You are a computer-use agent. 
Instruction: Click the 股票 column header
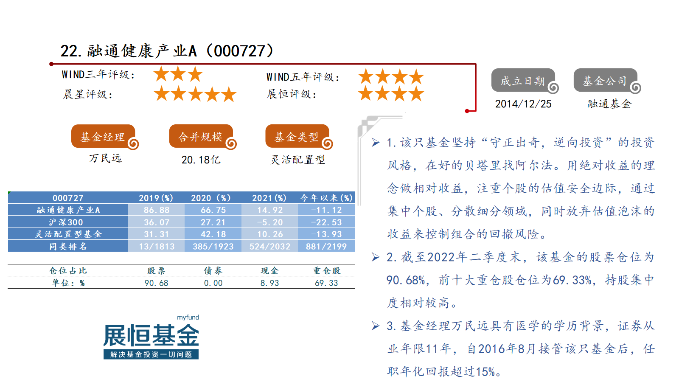pos(156,271)
